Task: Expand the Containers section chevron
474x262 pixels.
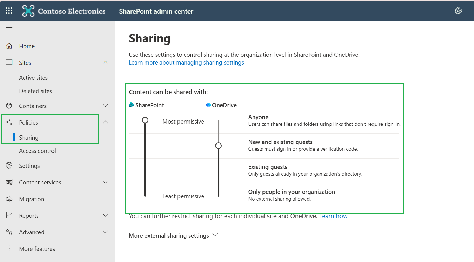Action: pyautogui.click(x=105, y=106)
